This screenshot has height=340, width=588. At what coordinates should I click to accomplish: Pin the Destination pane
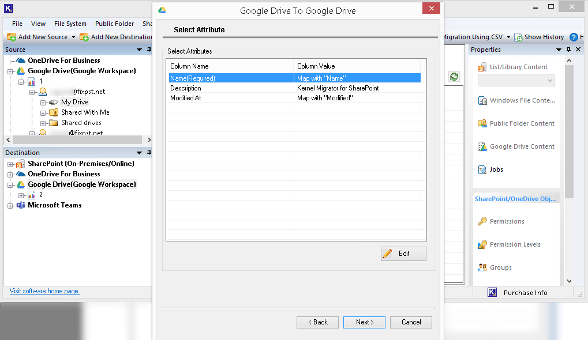(149, 153)
